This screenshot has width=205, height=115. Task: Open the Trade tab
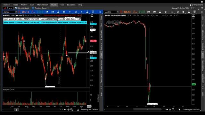click(16, 5)
